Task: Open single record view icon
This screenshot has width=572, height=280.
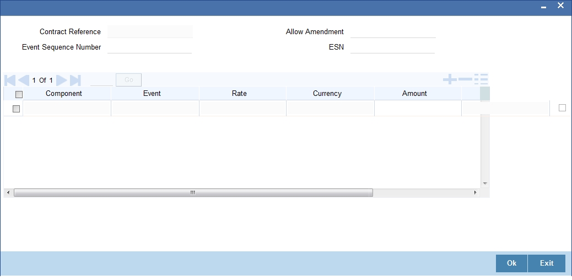Action: point(481,79)
